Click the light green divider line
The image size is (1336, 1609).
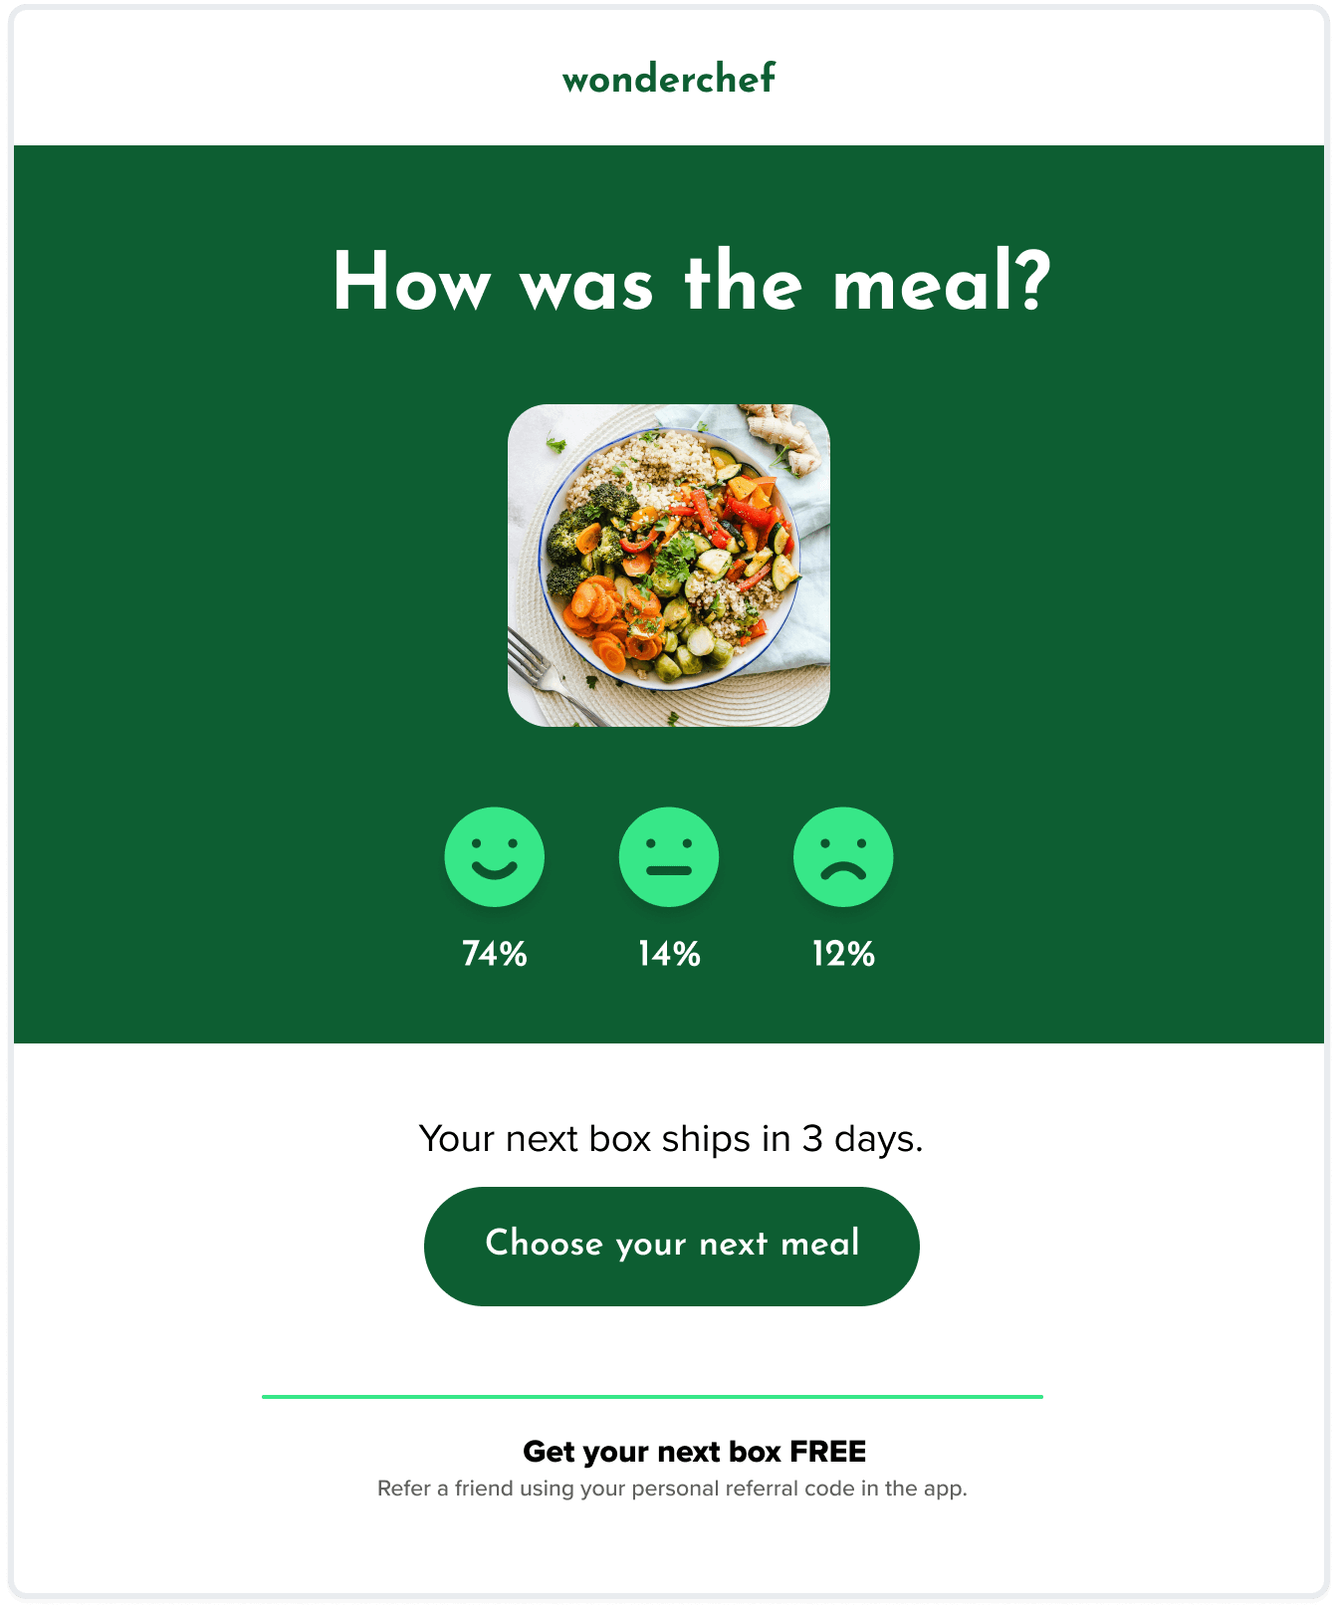[x=652, y=1397]
